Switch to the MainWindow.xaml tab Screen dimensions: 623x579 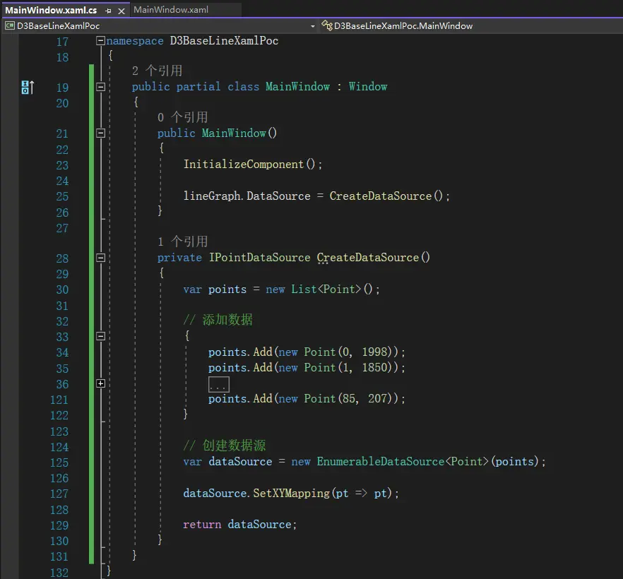tap(170, 10)
